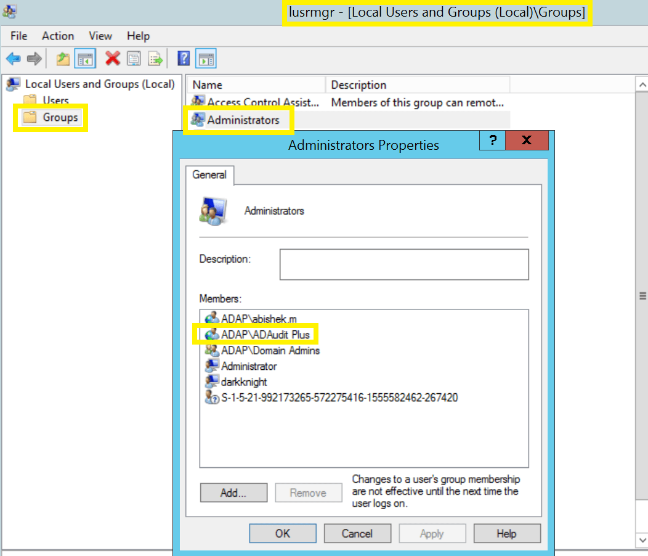Switch to the General tab
The width and height of the screenshot is (648, 556).
[209, 175]
